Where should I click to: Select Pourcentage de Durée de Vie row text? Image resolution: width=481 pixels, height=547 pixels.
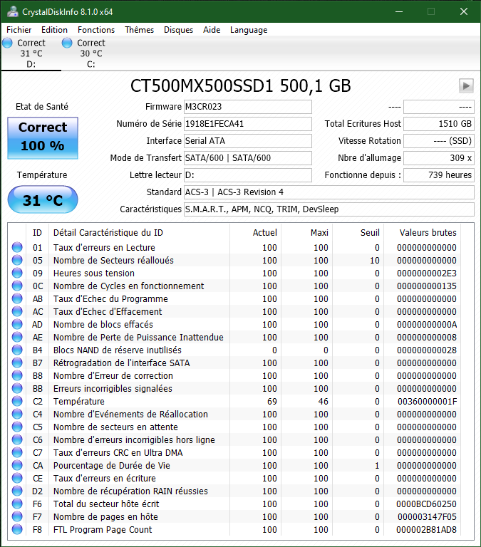point(111,465)
